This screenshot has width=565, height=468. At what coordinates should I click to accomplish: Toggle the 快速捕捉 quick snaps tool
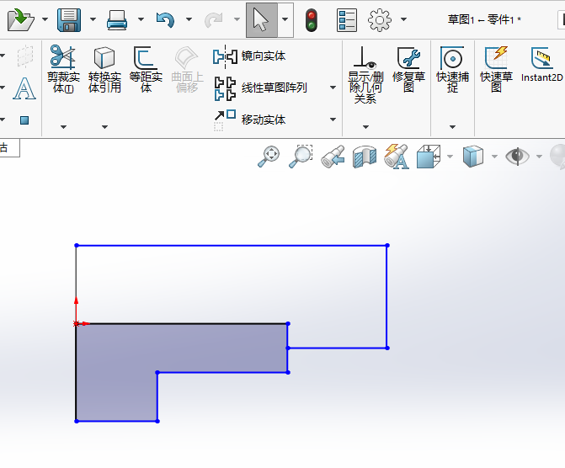click(x=452, y=69)
